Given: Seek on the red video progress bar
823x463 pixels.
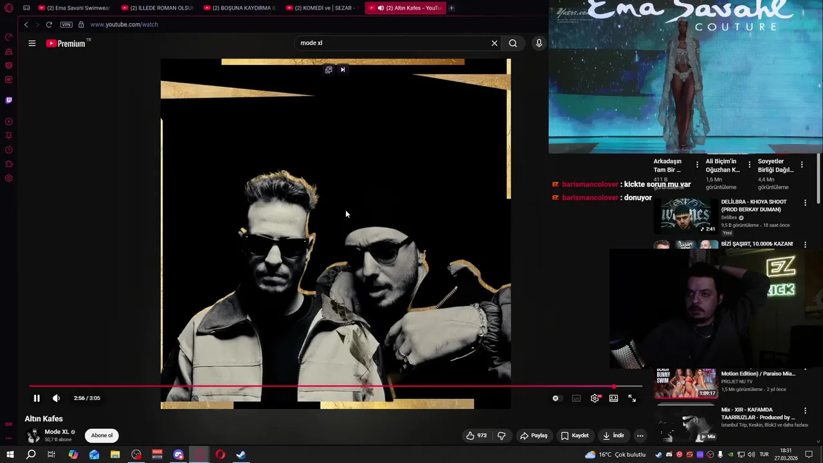Looking at the screenshot, I should tap(335, 386).
